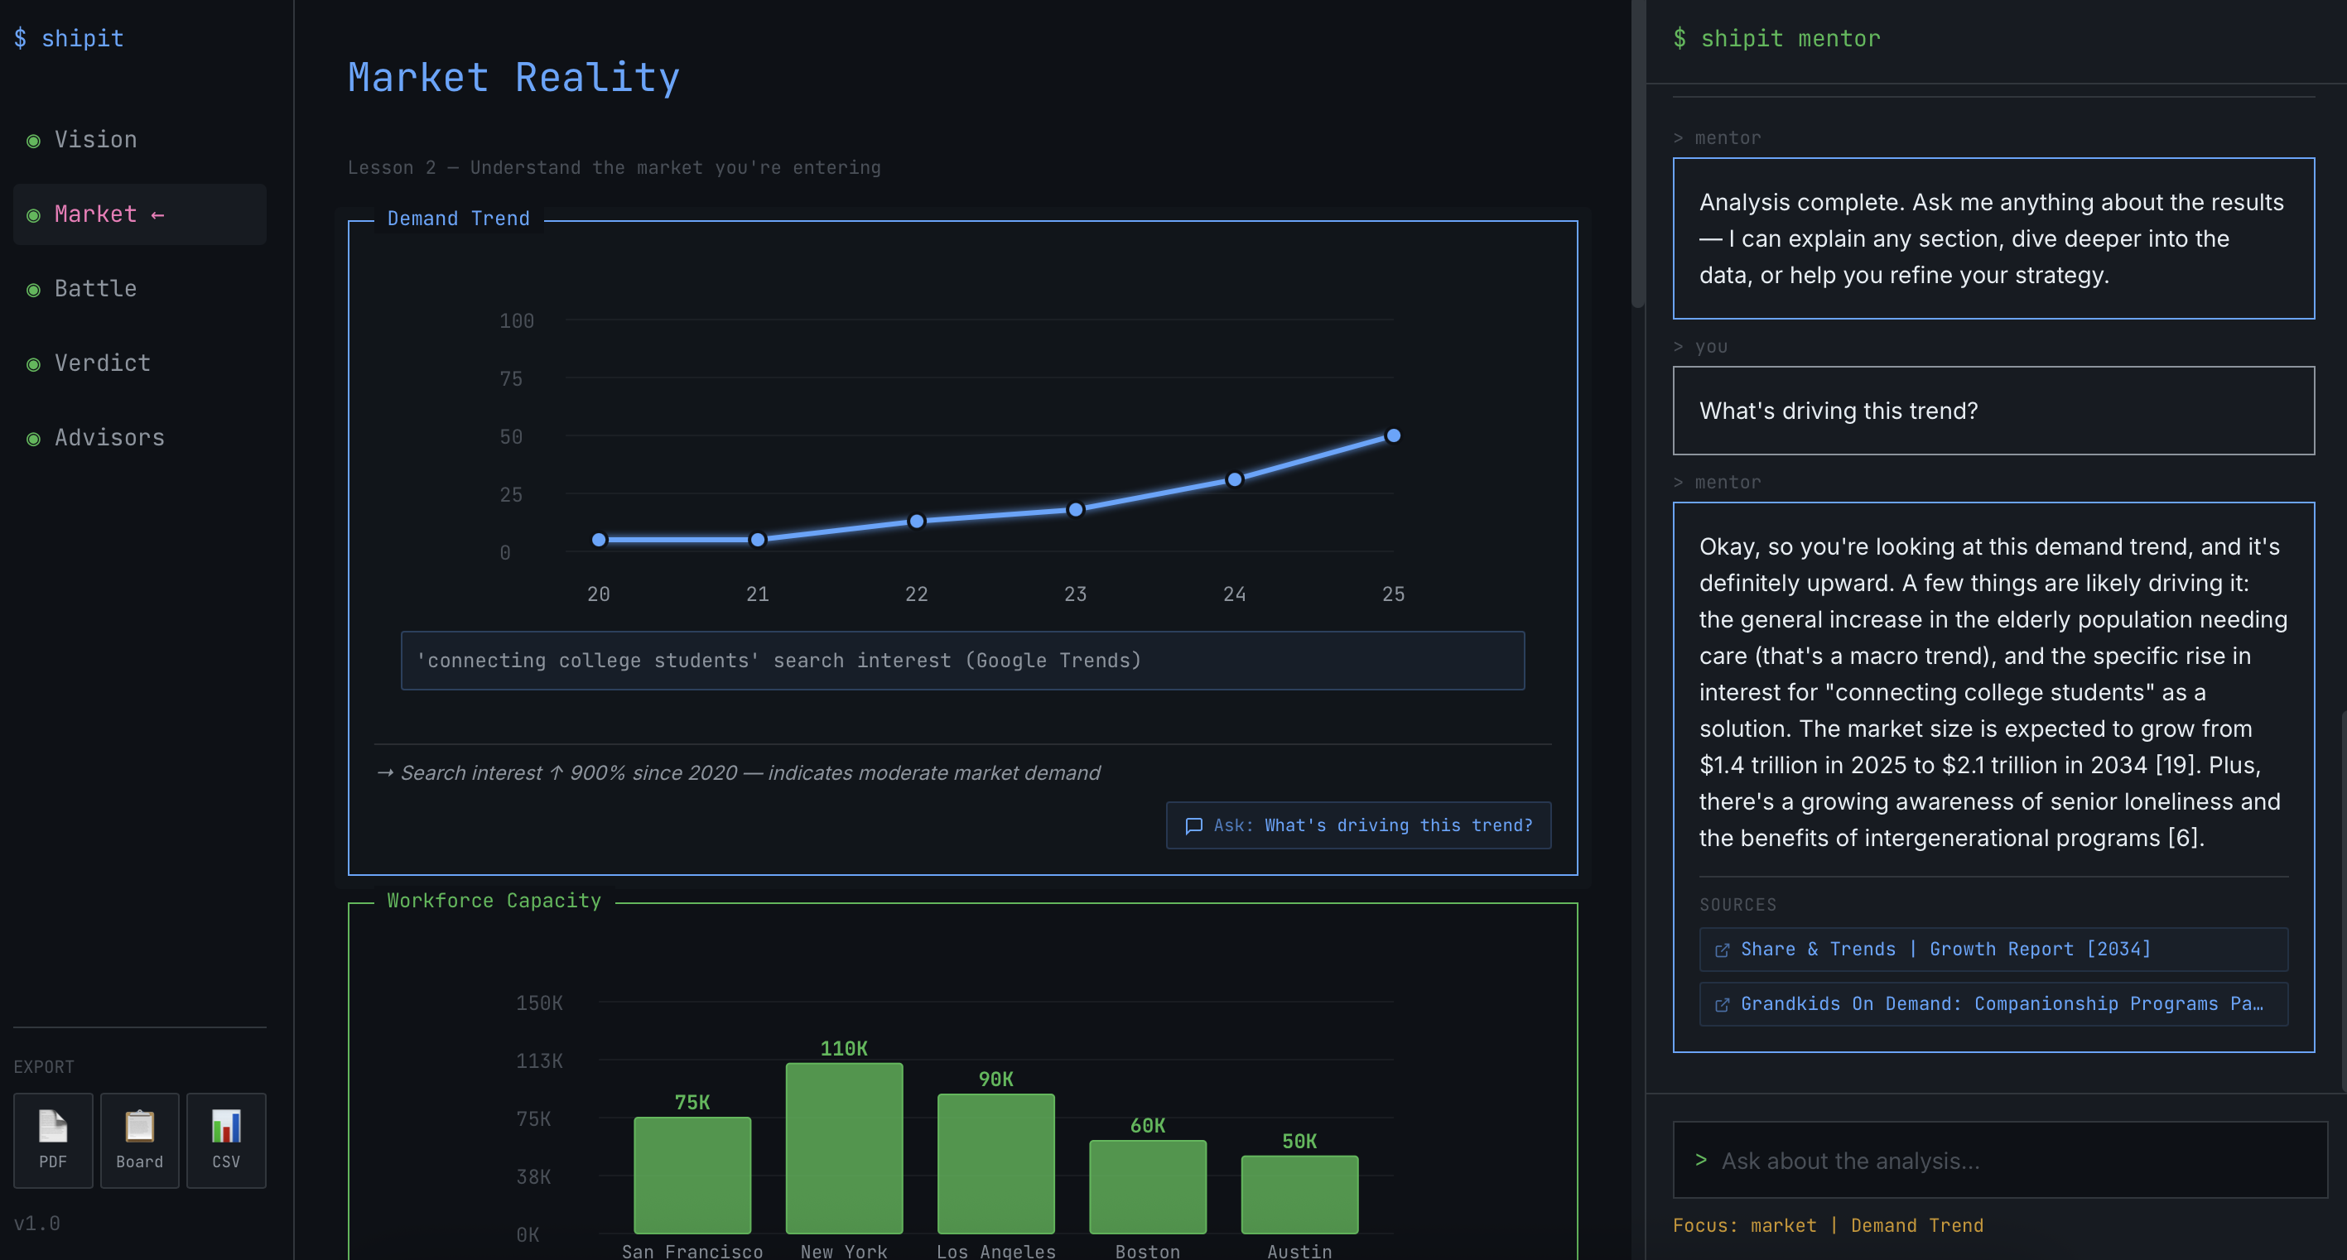Image resolution: width=2347 pixels, height=1260 pixels.
Task: Click external link icon on Grandkids On Demand
Action: click(1722, 1005)
